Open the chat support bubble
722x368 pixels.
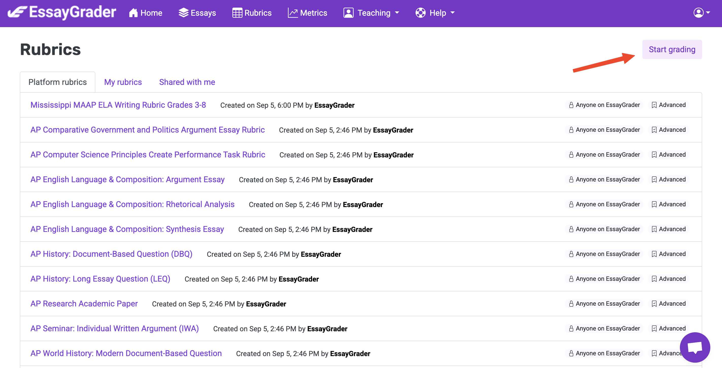click(695, 347)
